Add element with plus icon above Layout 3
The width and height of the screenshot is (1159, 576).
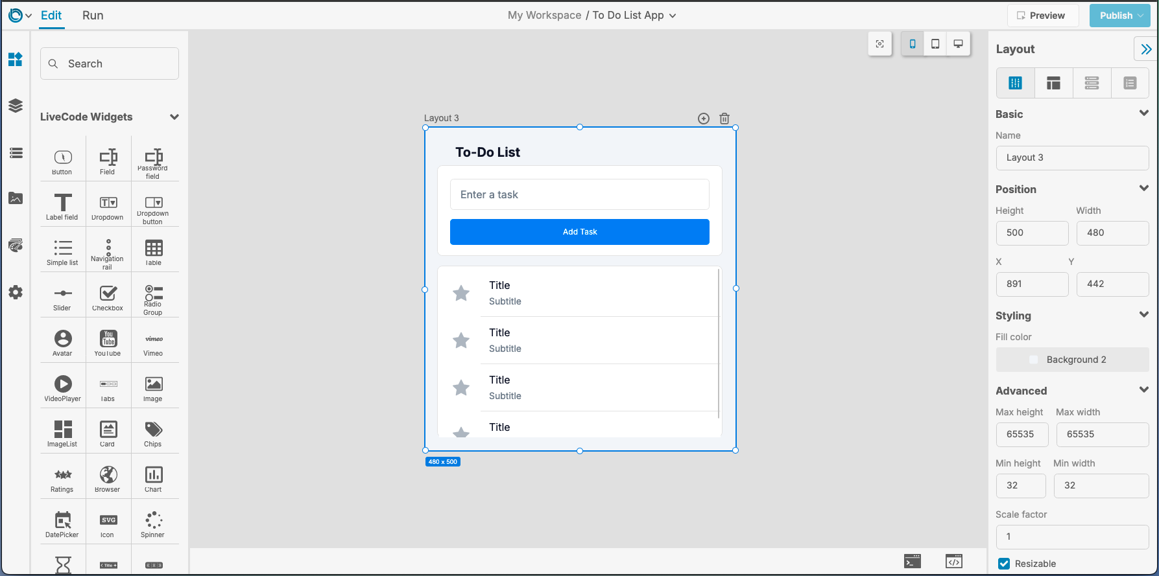point(704,119)
